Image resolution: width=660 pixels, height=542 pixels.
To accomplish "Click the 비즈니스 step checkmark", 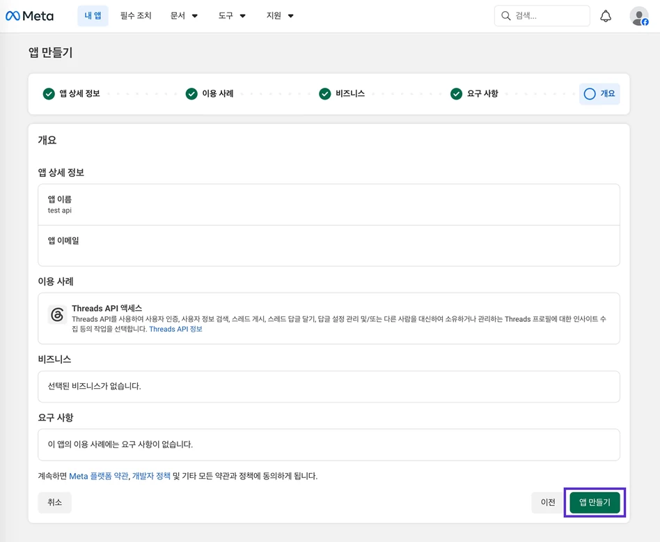I will (x=325, y=93).
